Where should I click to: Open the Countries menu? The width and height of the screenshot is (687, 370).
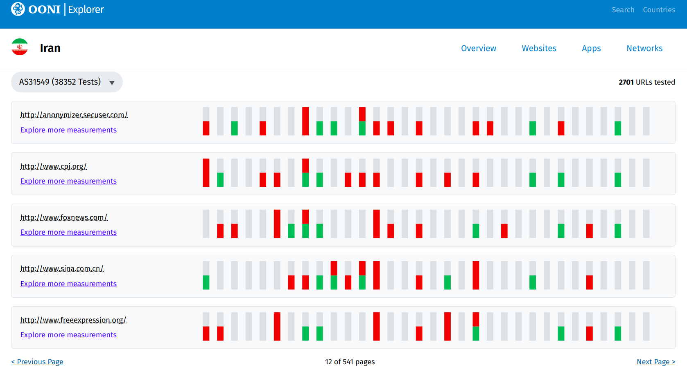coord(659,9)
